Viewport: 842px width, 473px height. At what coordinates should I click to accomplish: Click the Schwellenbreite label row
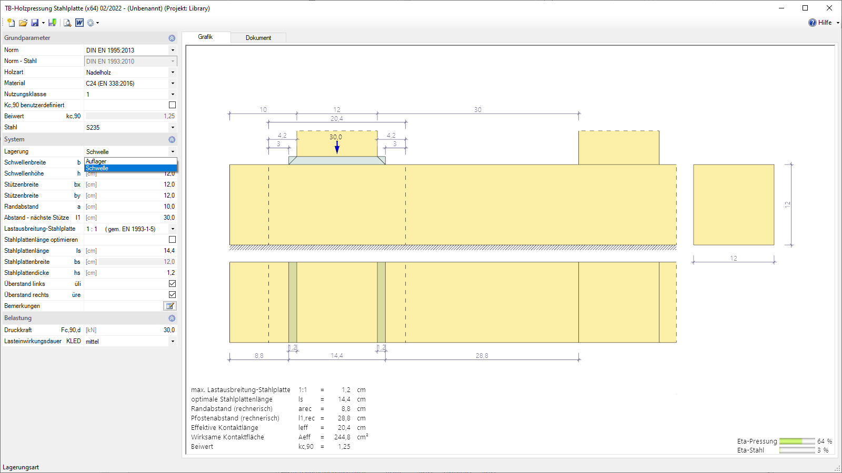click(x=42, y=162)
